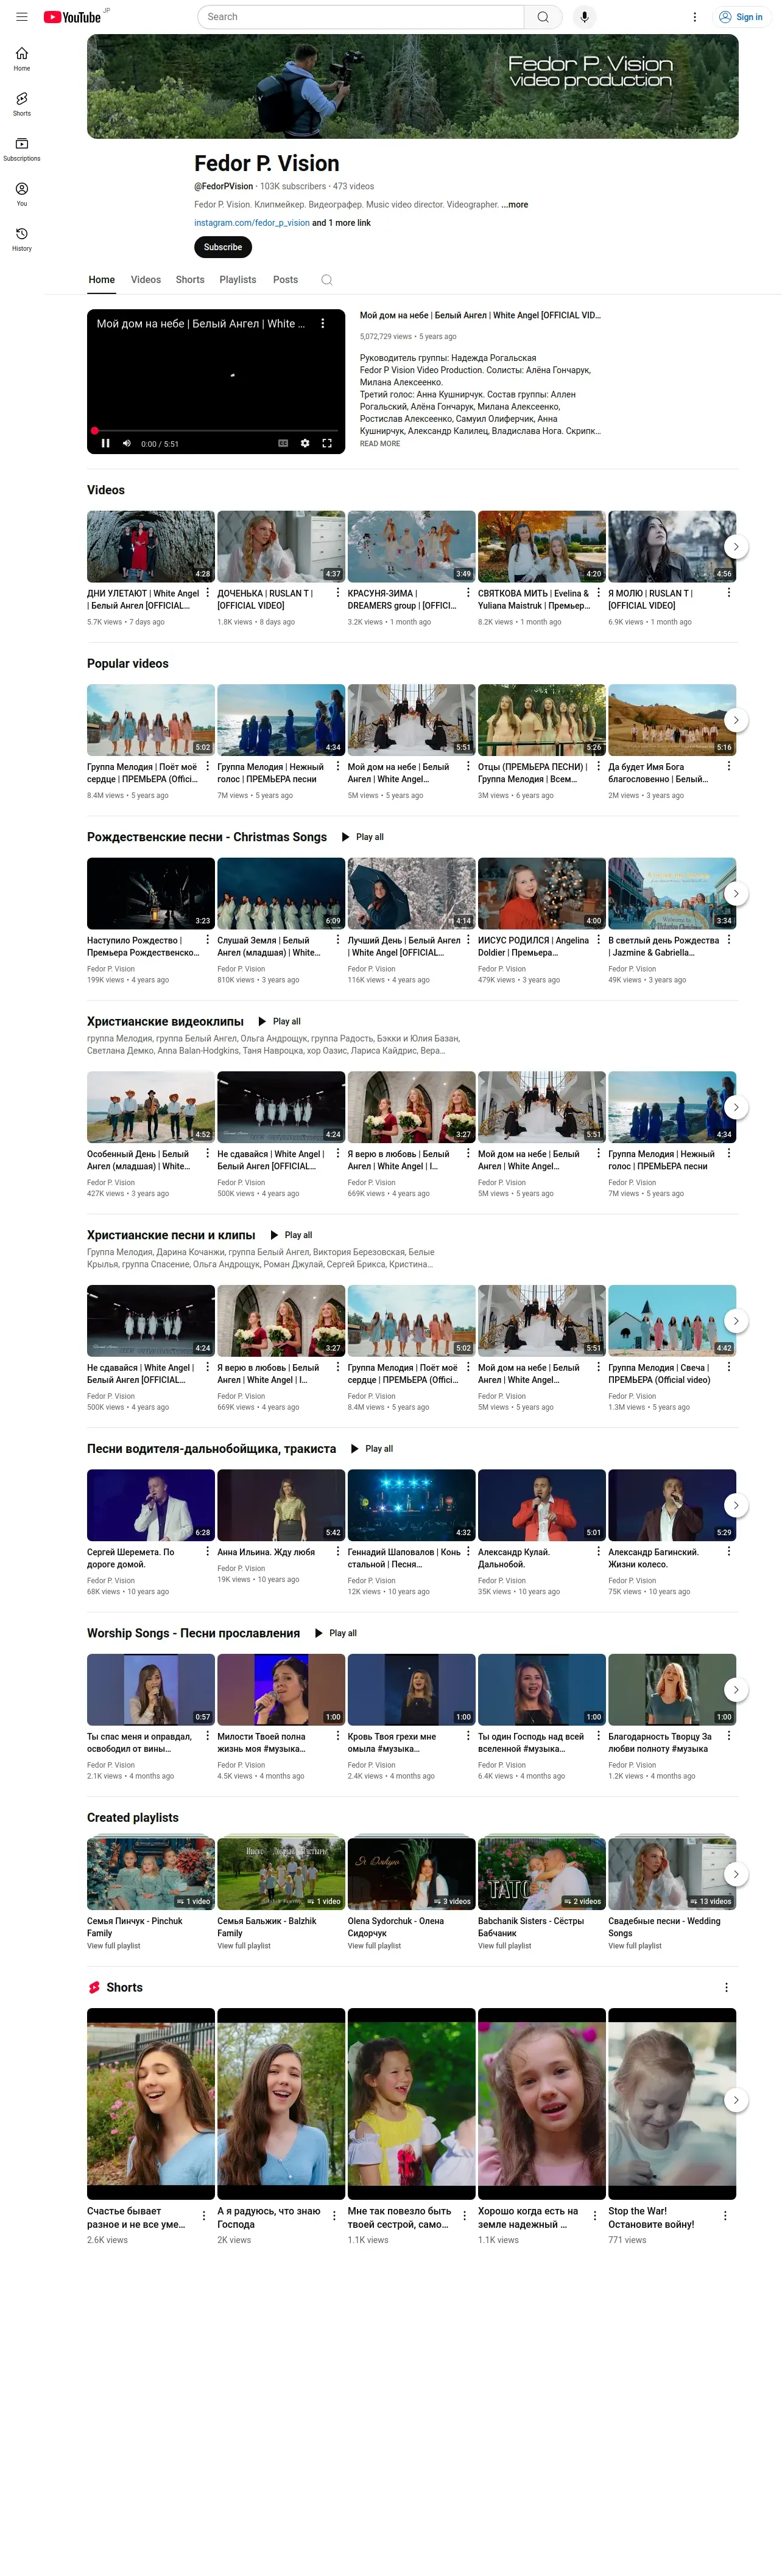
Task: Show next in Worship Songs row
Action: [736, 1691]
